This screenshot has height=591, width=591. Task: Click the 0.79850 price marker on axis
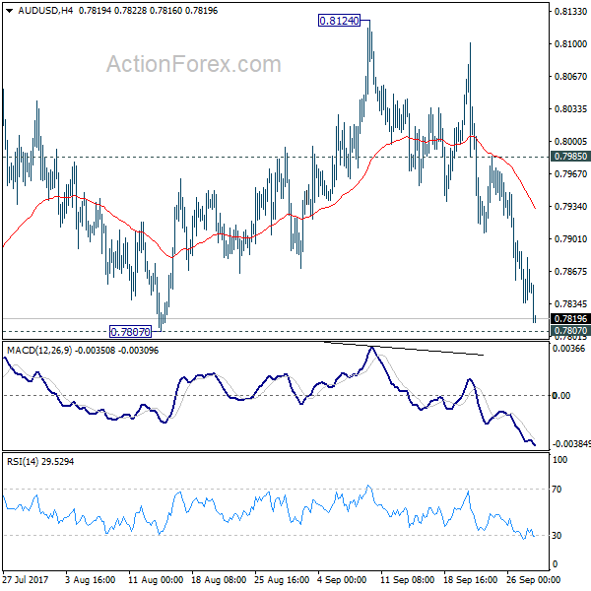click(570, 156)
